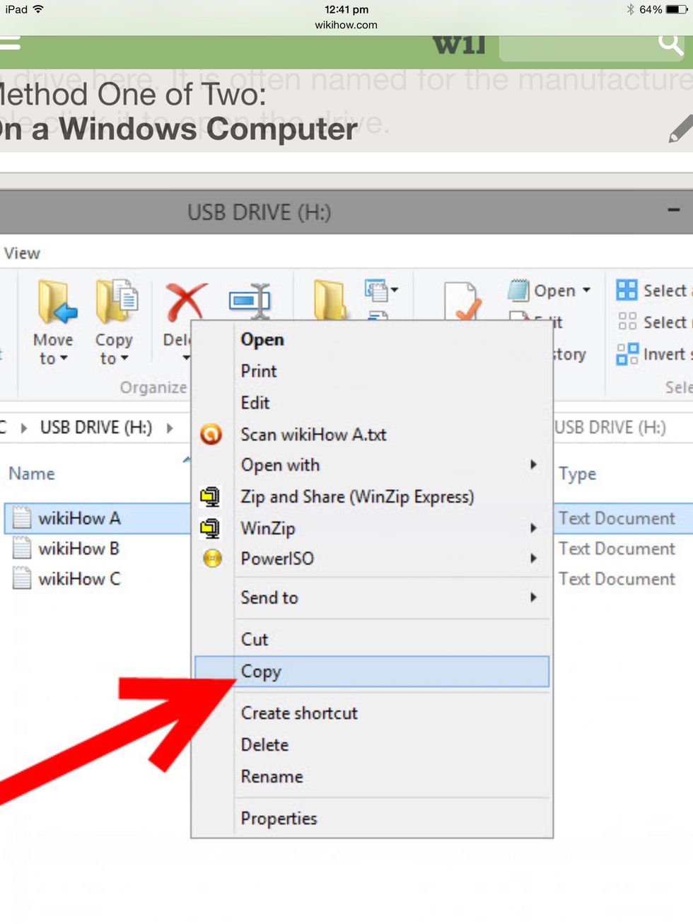Click the Invert selection icon

pos(627,353)
